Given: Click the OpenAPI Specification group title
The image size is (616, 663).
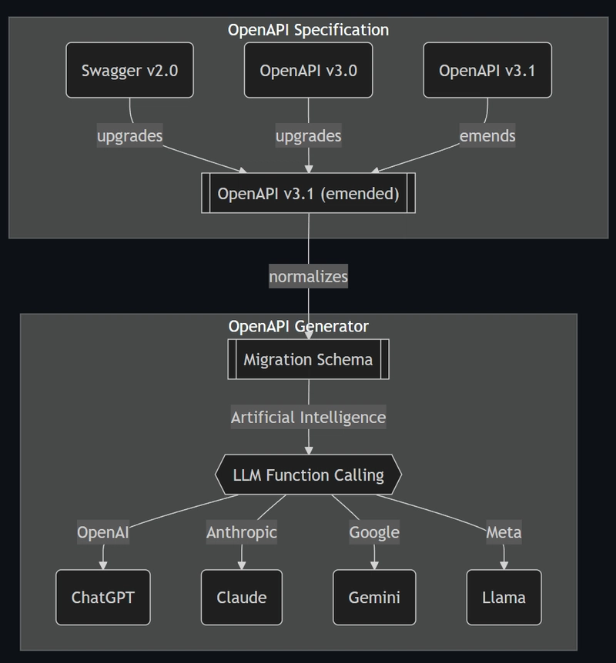Looking at the screenshot, I should pyautogui.click(x=308, y=30).
